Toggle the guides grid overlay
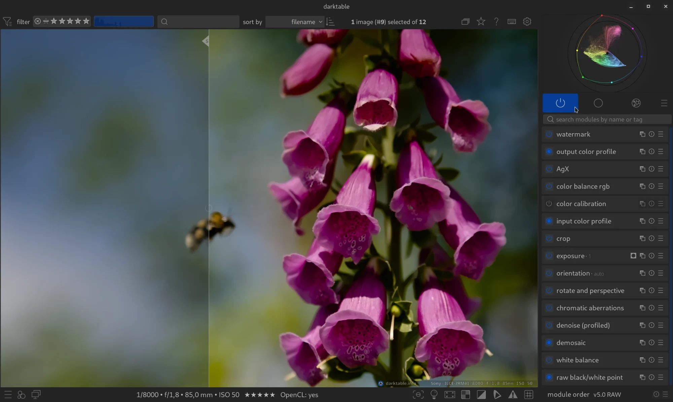Screen dimensions: 673x402 coord(529,395)
